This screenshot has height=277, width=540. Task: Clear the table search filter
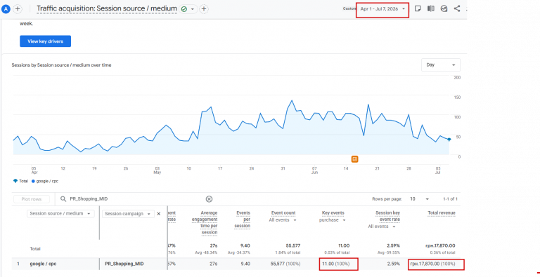[x=209, y=199]
